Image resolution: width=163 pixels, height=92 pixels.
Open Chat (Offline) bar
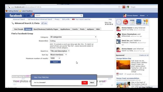146,87
